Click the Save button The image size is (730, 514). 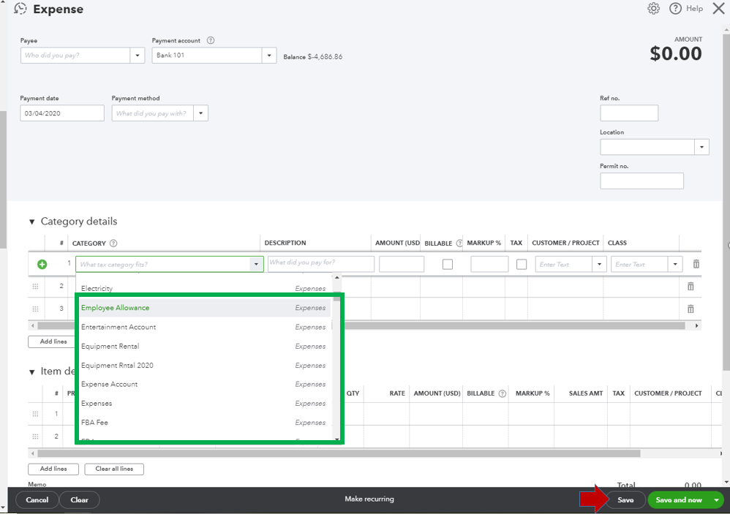click(625, 500)
